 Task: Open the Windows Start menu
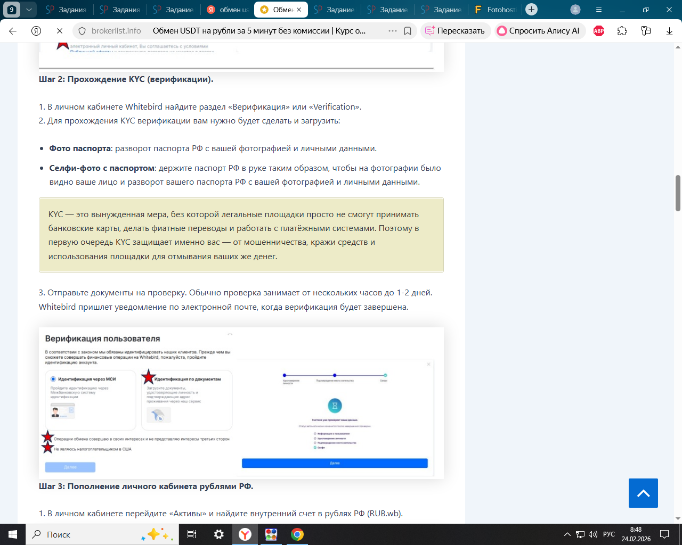point(13,534)
